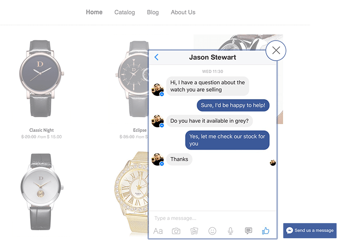Close the chat popup with X button
The width and height of the screenshot is (343, 240).
pos(276,51)
